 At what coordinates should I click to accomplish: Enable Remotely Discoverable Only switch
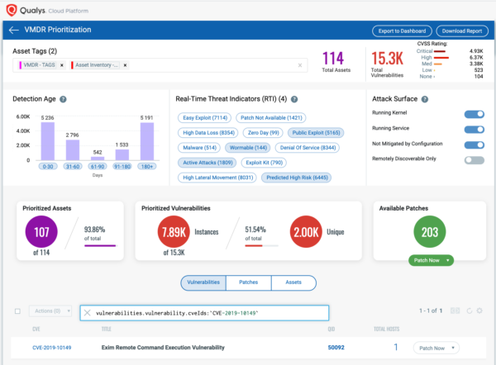click(474, 160)
